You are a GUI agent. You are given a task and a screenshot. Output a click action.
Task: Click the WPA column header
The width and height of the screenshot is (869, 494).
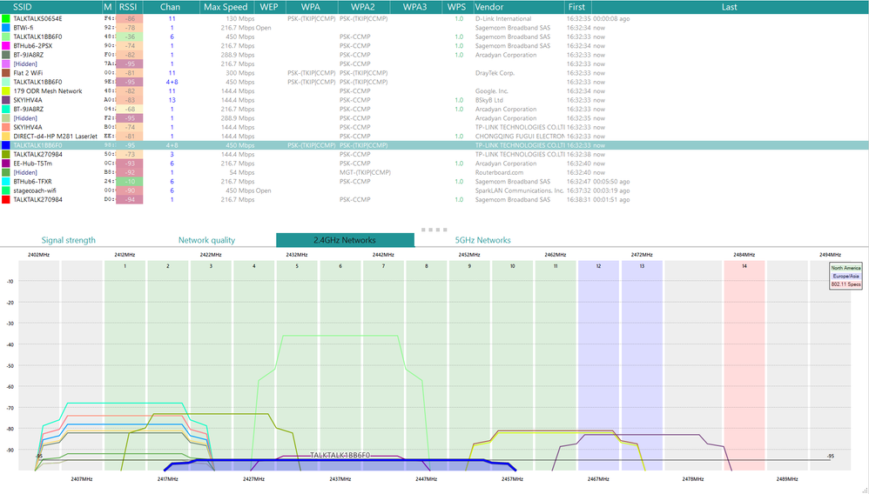(311, 7)
